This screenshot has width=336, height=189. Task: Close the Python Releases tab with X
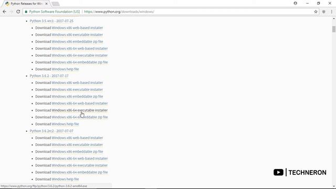pyautogui.click(x=46, y=4)
